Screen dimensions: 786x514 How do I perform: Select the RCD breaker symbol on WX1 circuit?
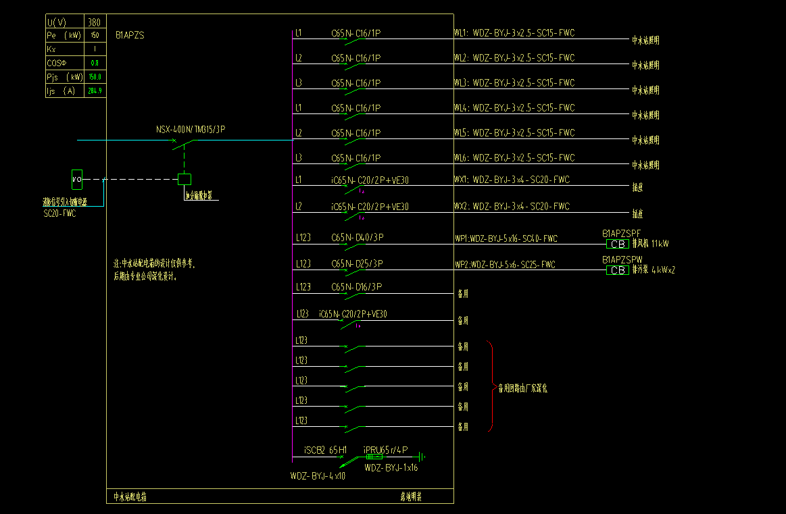click(x=354, y=188)
